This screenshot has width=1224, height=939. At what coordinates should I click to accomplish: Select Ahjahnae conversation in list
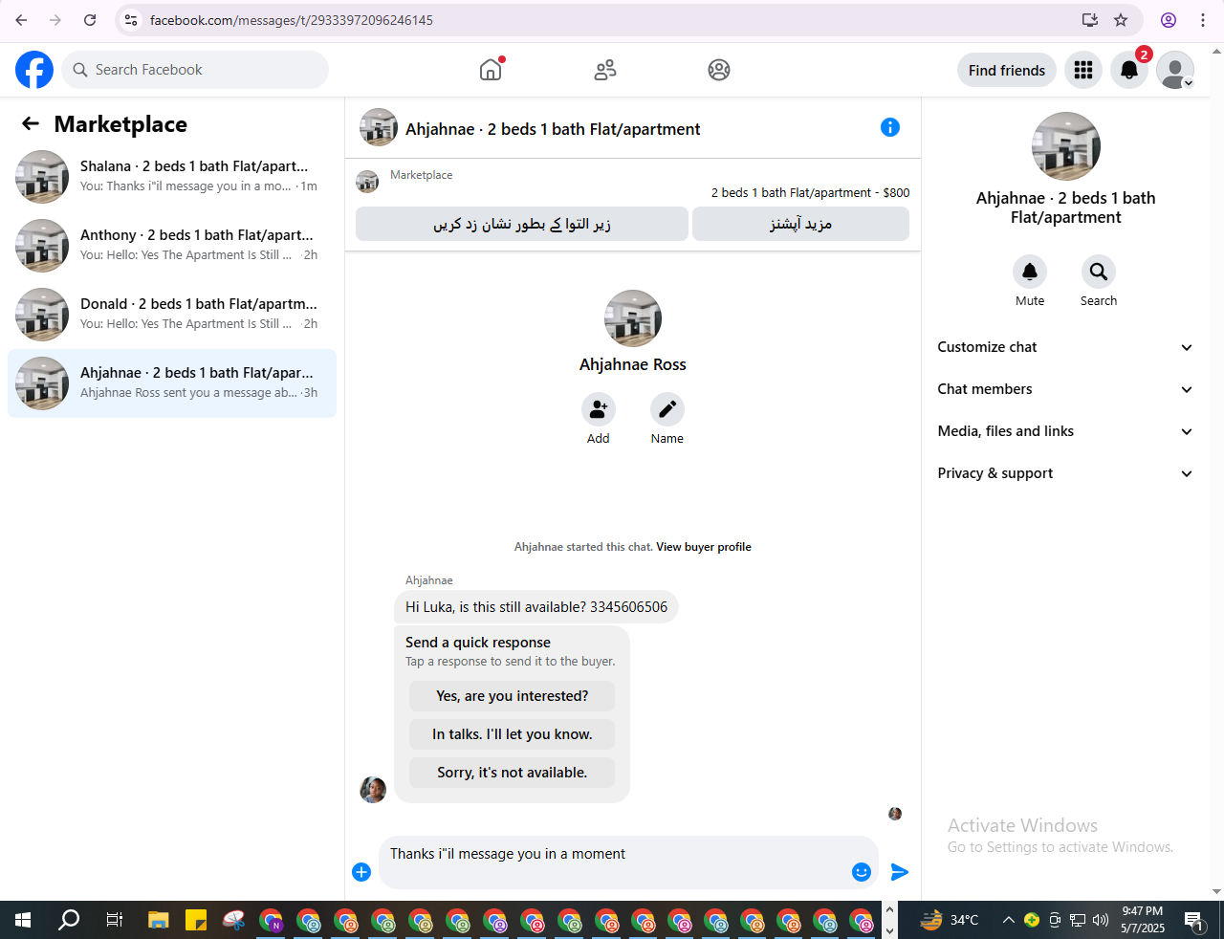pyautogui.click(x=172, y=383)
